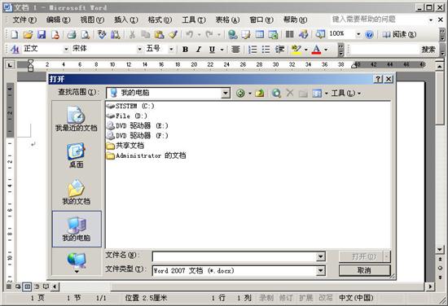Open the 表格 menu
The height and width of the screenshot is (306, 448).
(x=227, y=20)
